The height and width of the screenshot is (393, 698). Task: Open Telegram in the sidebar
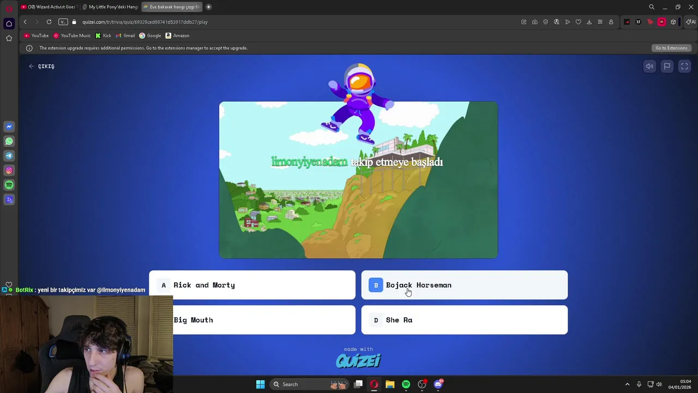tap(9, 156)
